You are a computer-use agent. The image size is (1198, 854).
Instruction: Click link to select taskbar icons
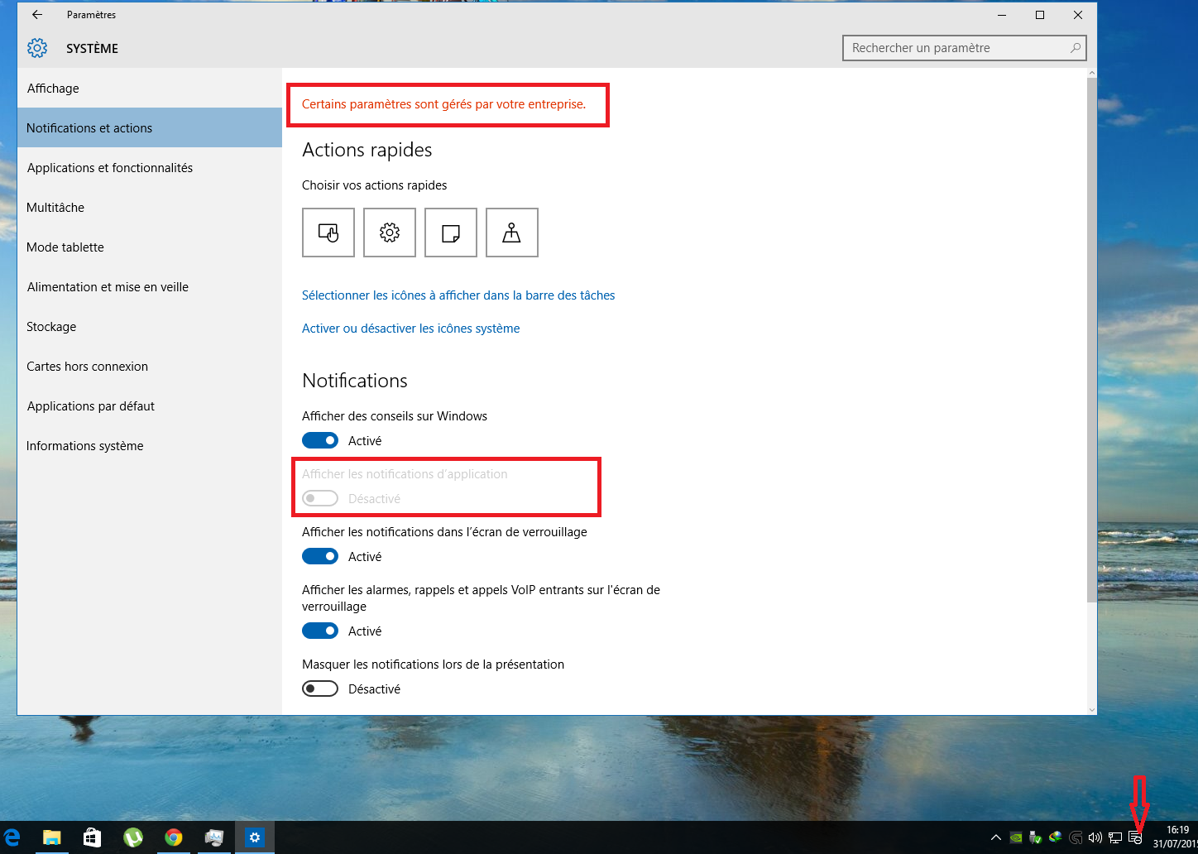pyautogui.click(x=458, y=295)
